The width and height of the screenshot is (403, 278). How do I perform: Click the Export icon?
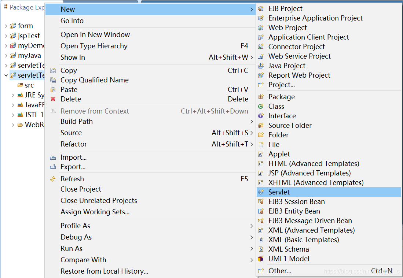(53, 167)
